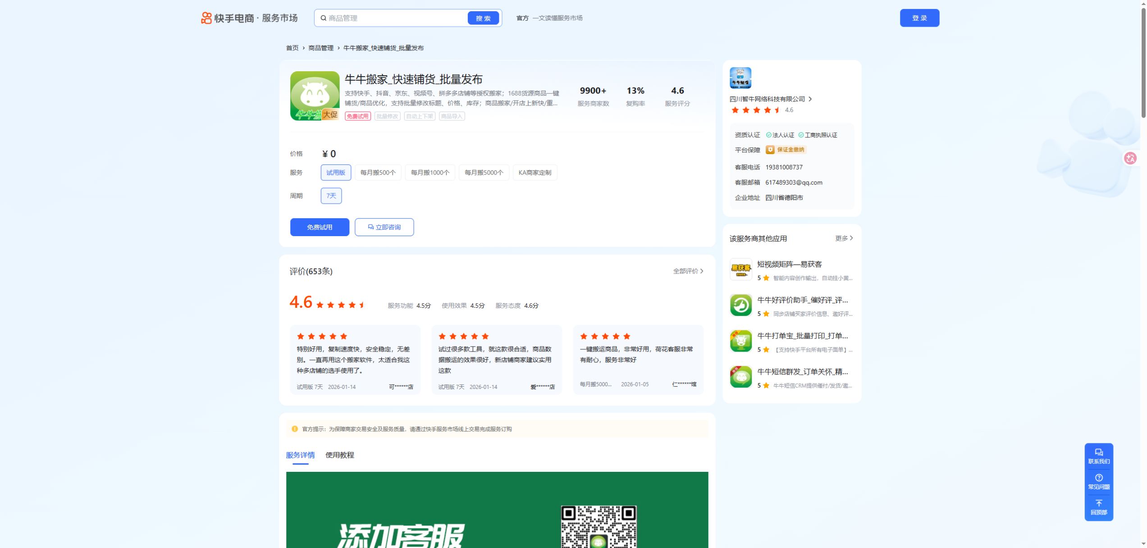Click the pink floating translate icon

1130,158
